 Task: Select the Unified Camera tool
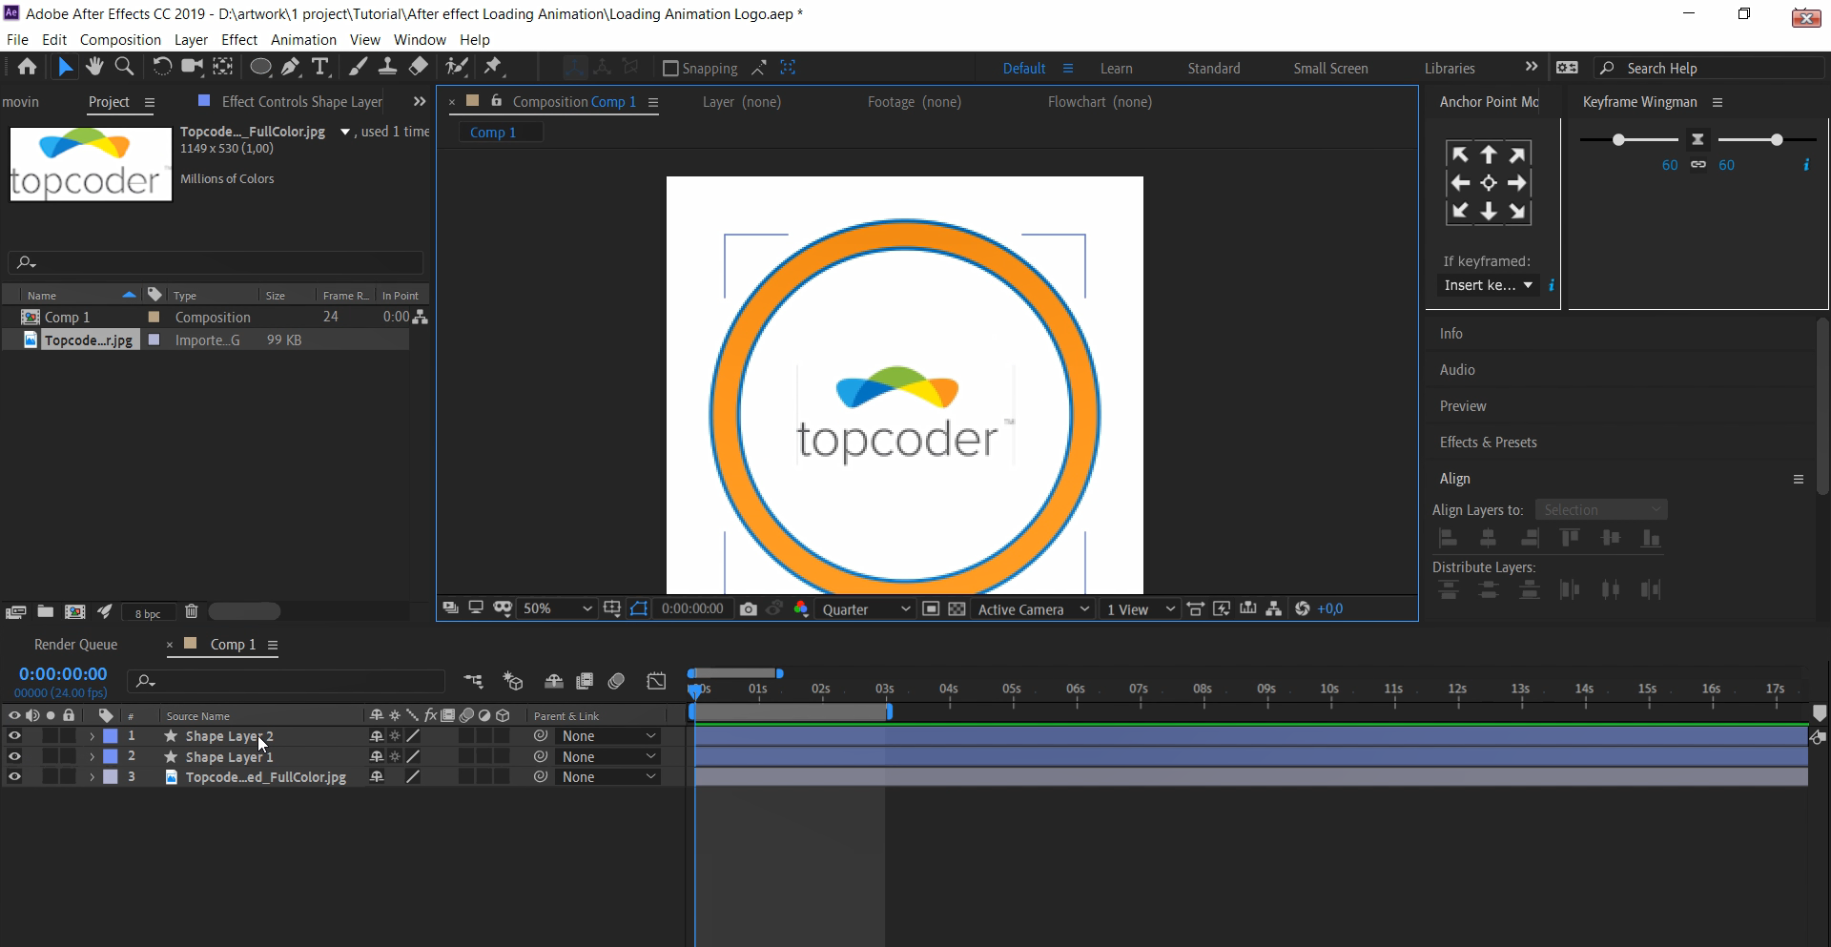point(193,67)
